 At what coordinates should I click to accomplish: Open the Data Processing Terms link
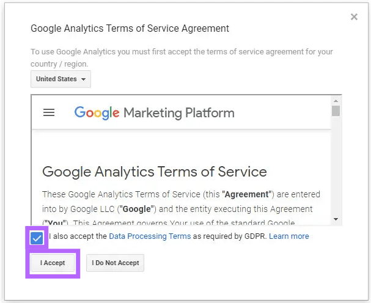point(150,236)
